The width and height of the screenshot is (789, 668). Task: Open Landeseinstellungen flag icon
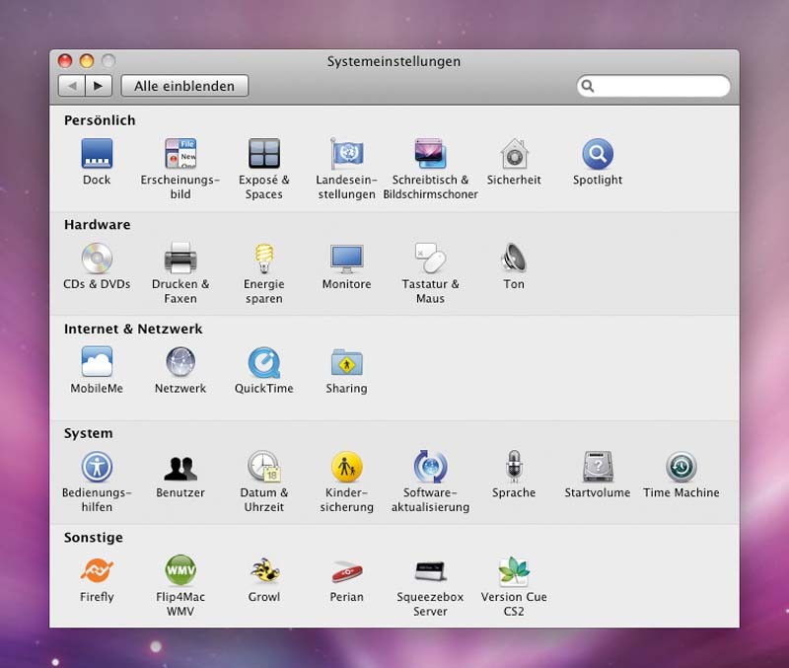(x=347, y=154)
